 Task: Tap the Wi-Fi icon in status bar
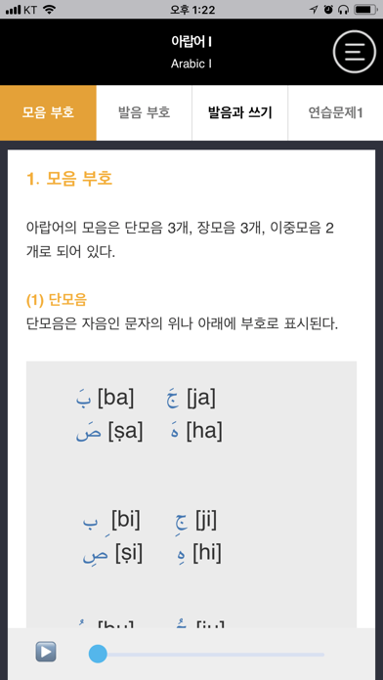click(x=50, y=10)
